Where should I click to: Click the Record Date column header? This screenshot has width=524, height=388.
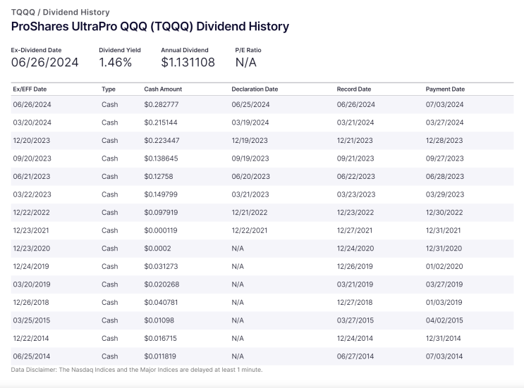354,89
